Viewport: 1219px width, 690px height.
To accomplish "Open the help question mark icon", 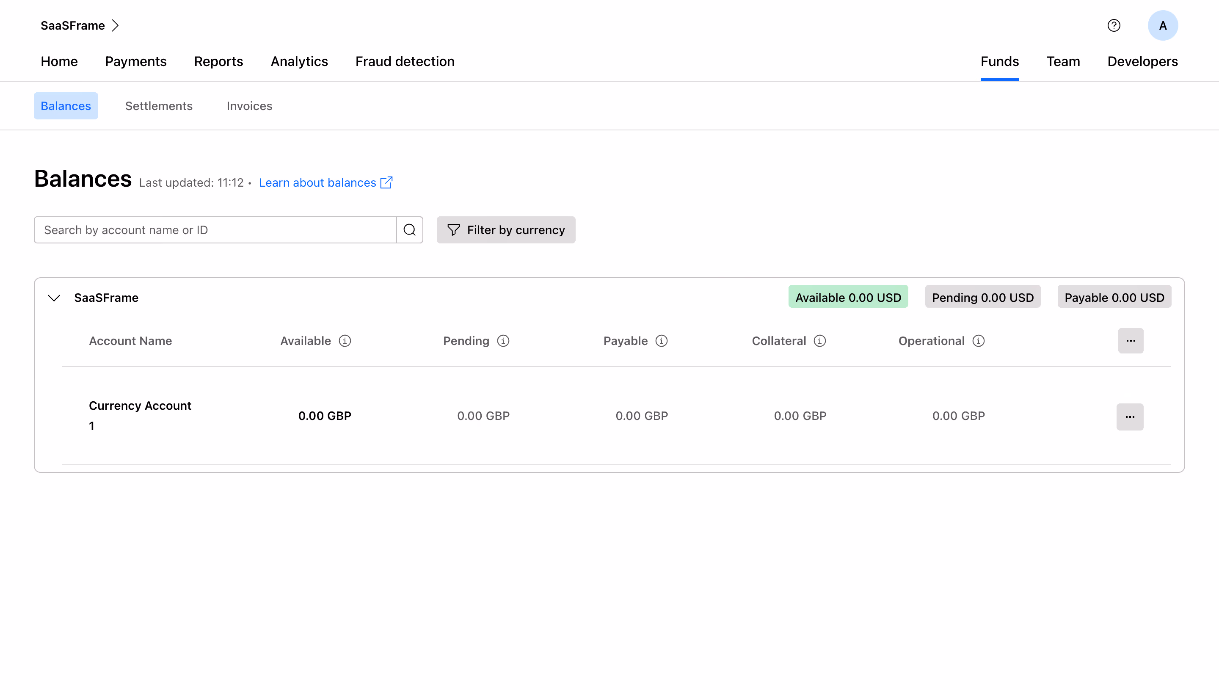I will click(x=1114, y=25).
